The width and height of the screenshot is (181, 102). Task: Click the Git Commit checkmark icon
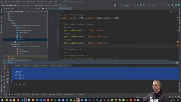pos(159,5)
